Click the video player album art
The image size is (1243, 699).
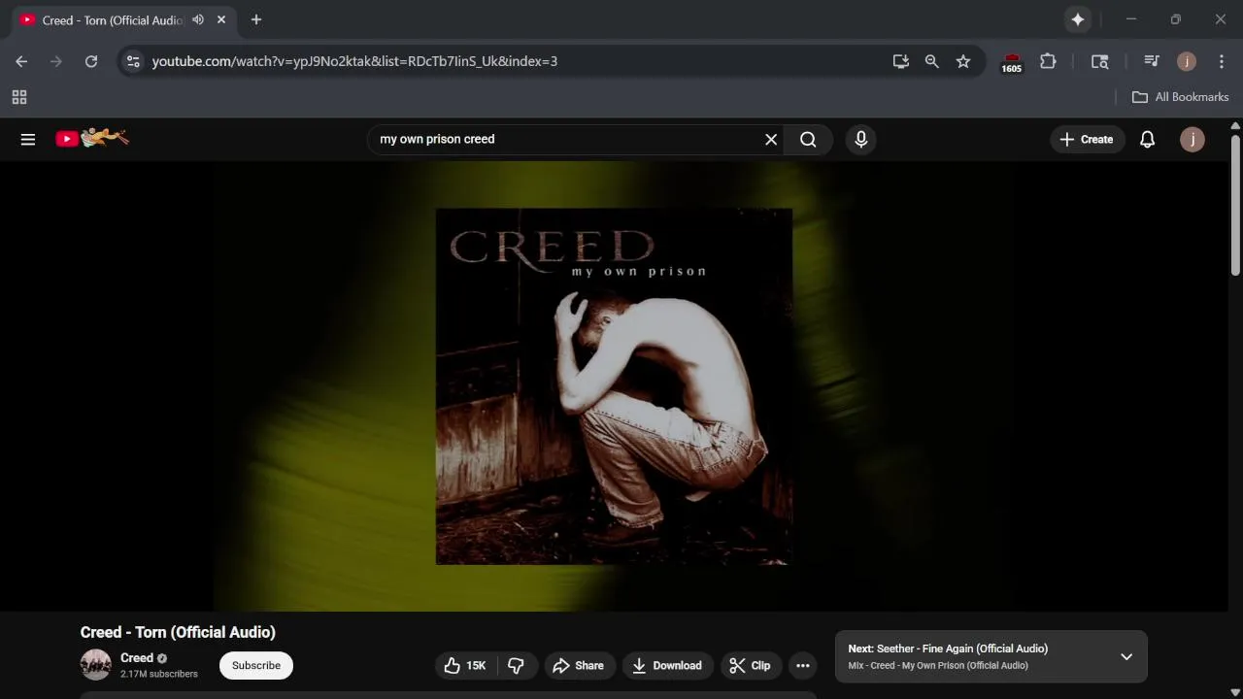point(614,386)
